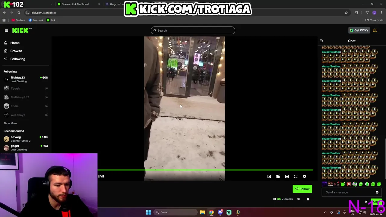
Task: Toggle theater mode icon
Action: (287, 177)
